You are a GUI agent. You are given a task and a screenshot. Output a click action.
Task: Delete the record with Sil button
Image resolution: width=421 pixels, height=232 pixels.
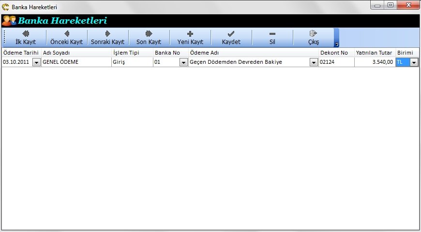[272, 37]
